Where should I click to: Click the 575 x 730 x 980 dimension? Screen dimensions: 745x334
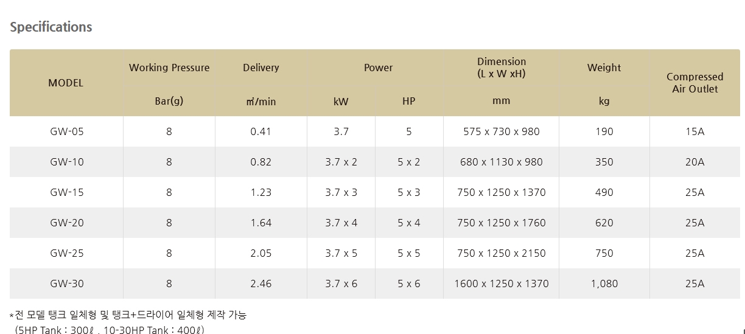pyautogui.click(x=502, y=131)
